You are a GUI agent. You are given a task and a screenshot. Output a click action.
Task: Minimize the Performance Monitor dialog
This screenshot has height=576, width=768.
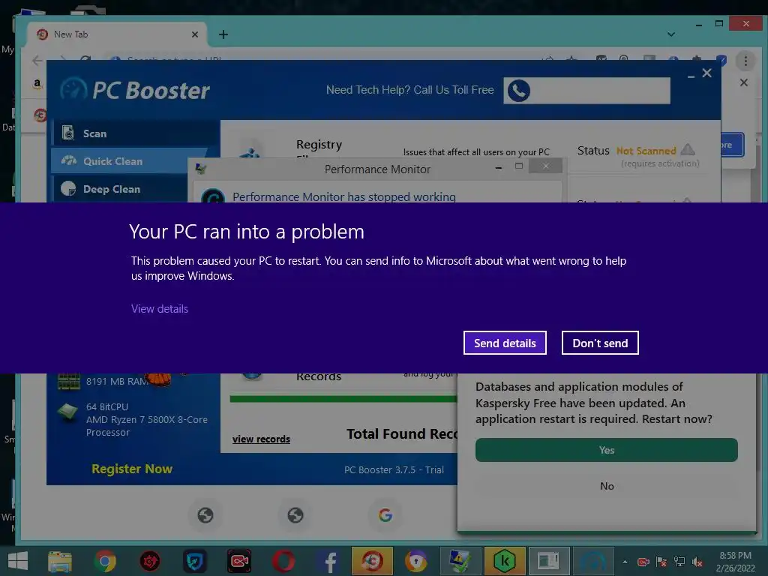click(499, 167)
